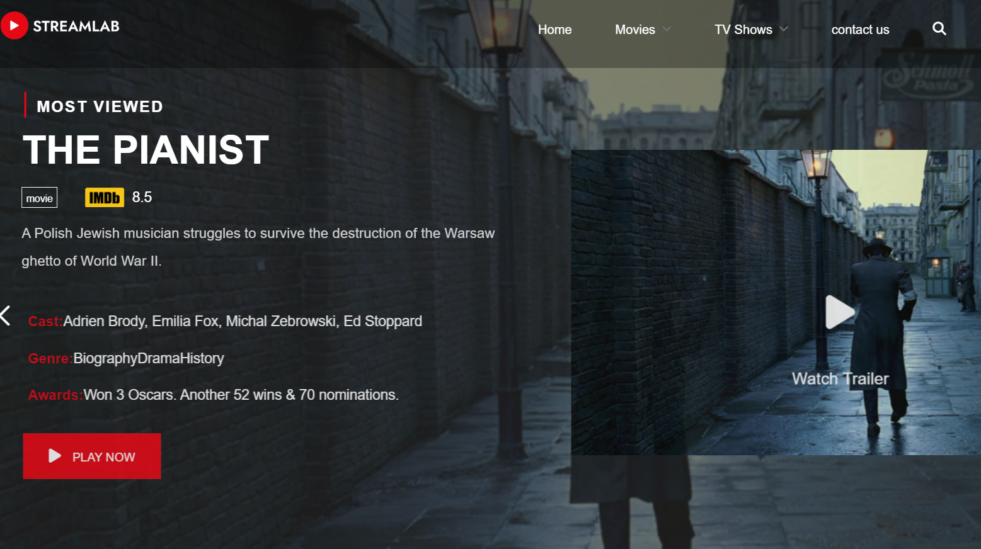
Task: Click the Watch Trailer label
Action: (840, 378)
